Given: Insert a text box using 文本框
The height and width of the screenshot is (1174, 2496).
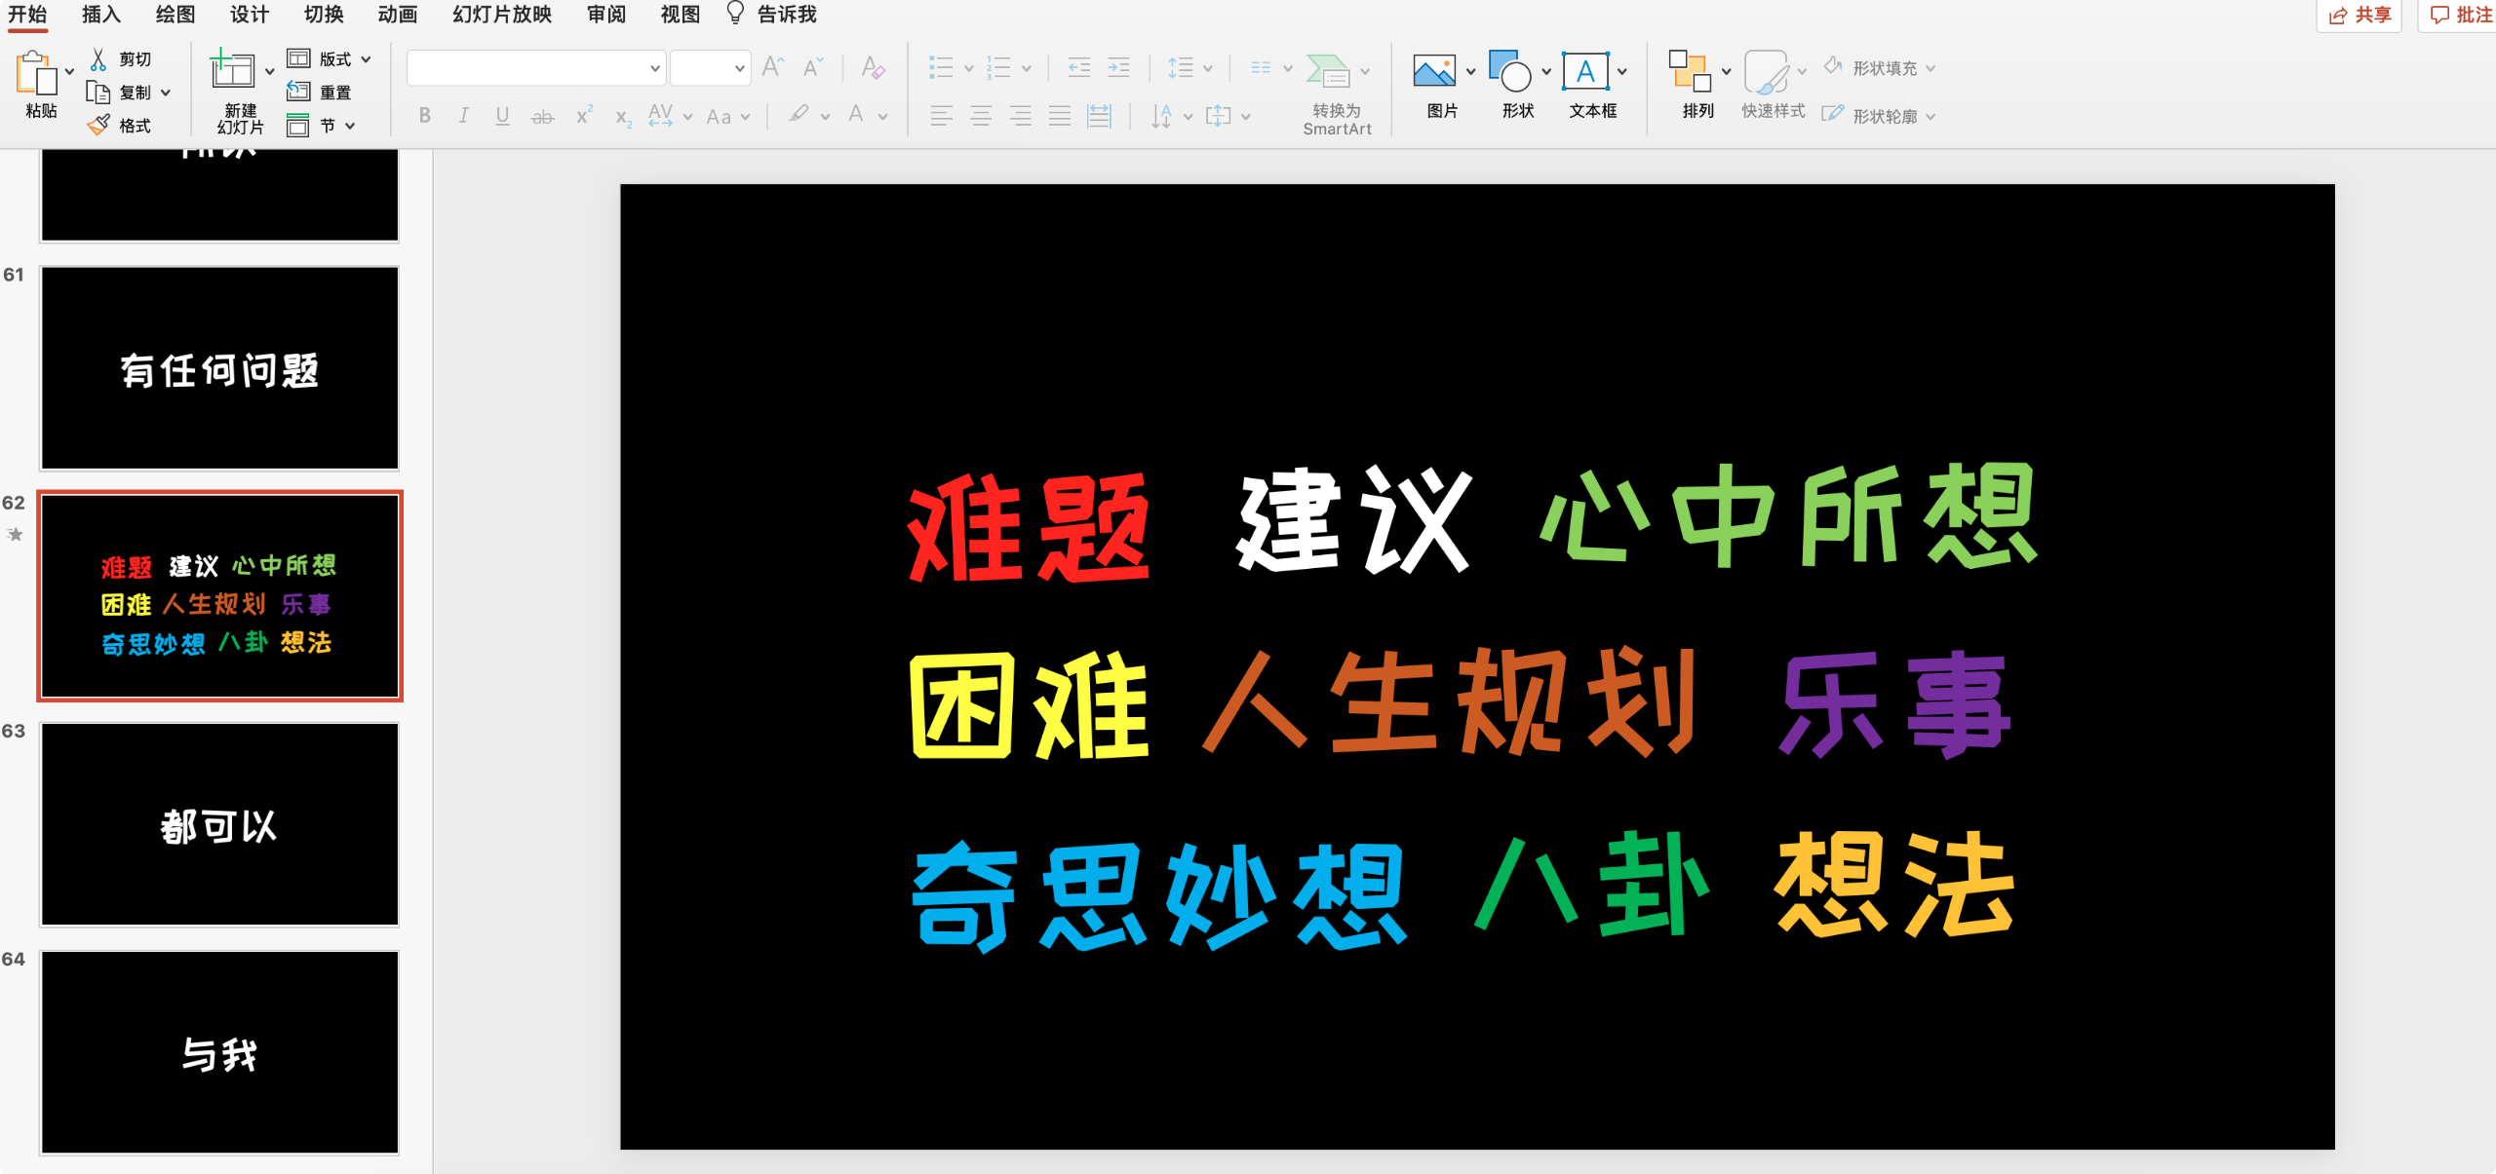Looking at the screenshot, I should tap(1585, 72).
